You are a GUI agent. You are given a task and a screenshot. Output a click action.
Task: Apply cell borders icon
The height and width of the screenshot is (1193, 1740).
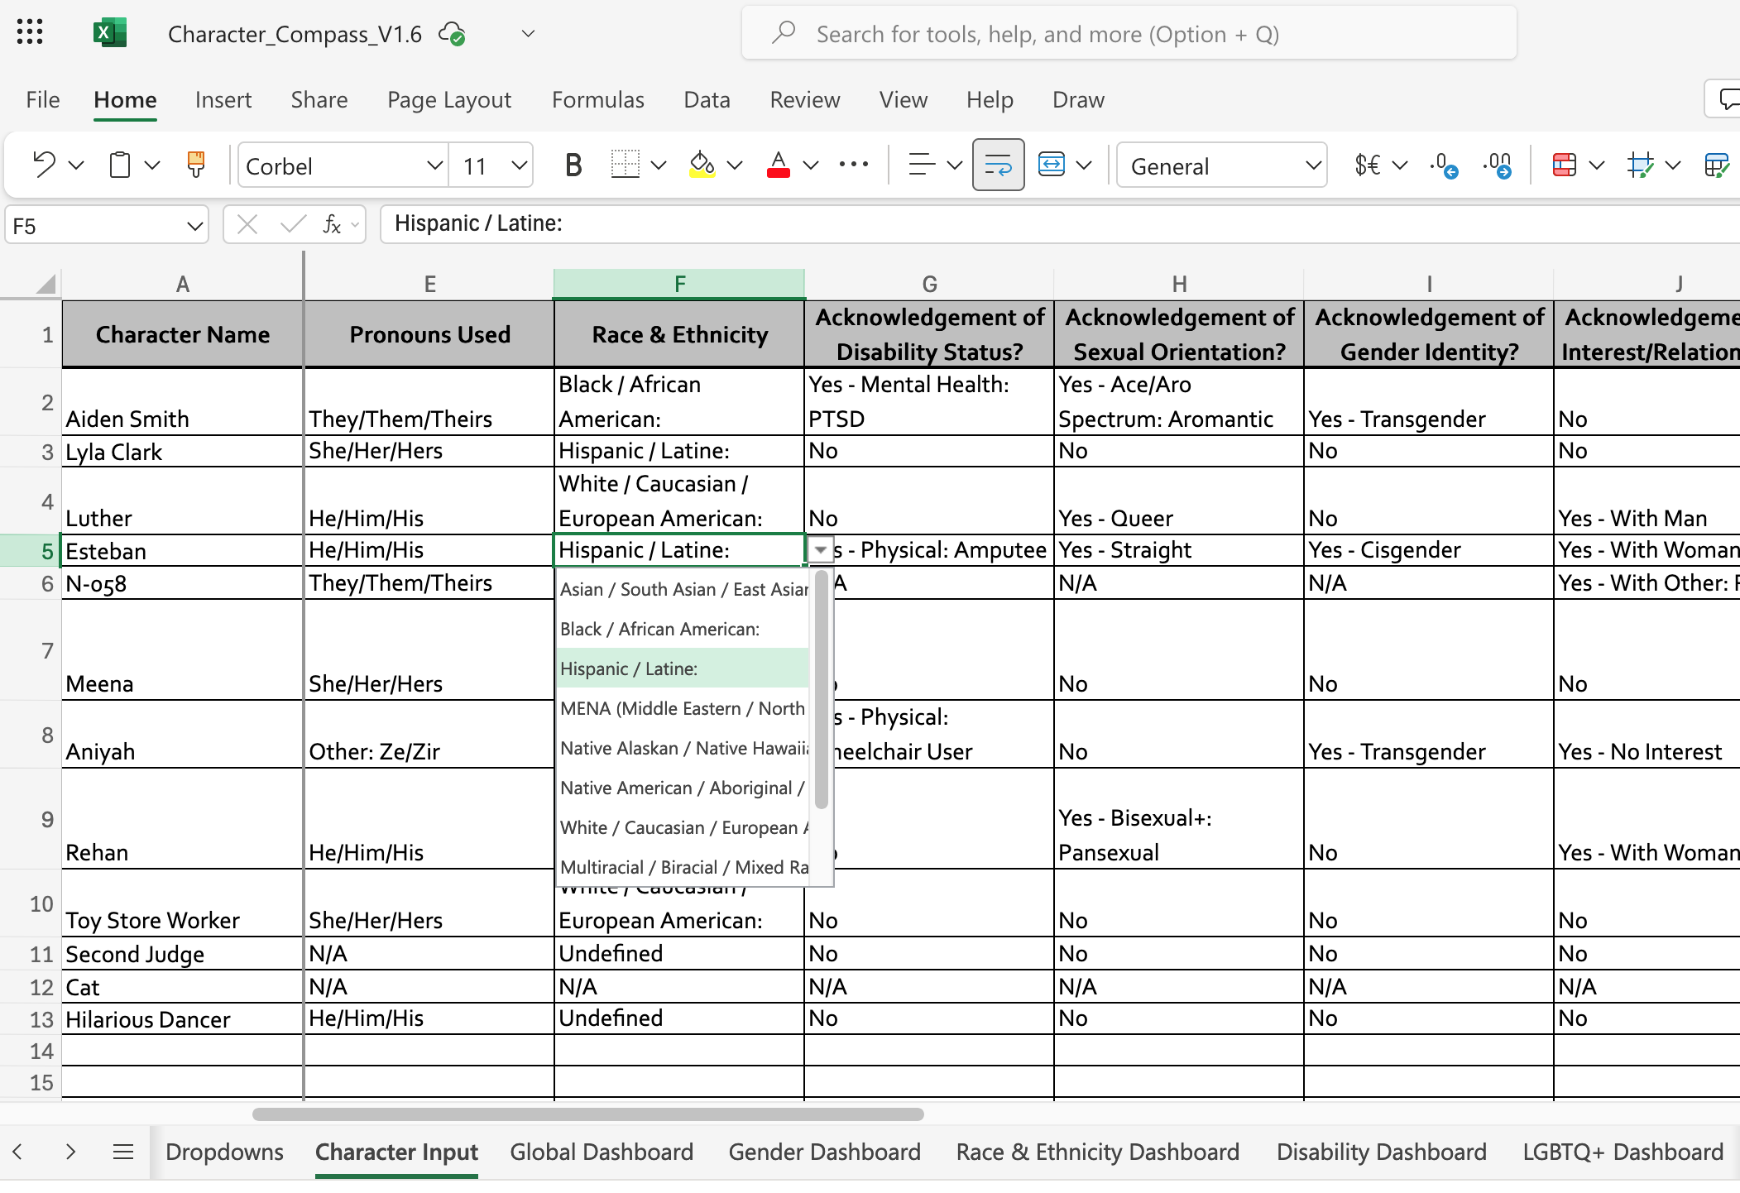coord(626,165)
